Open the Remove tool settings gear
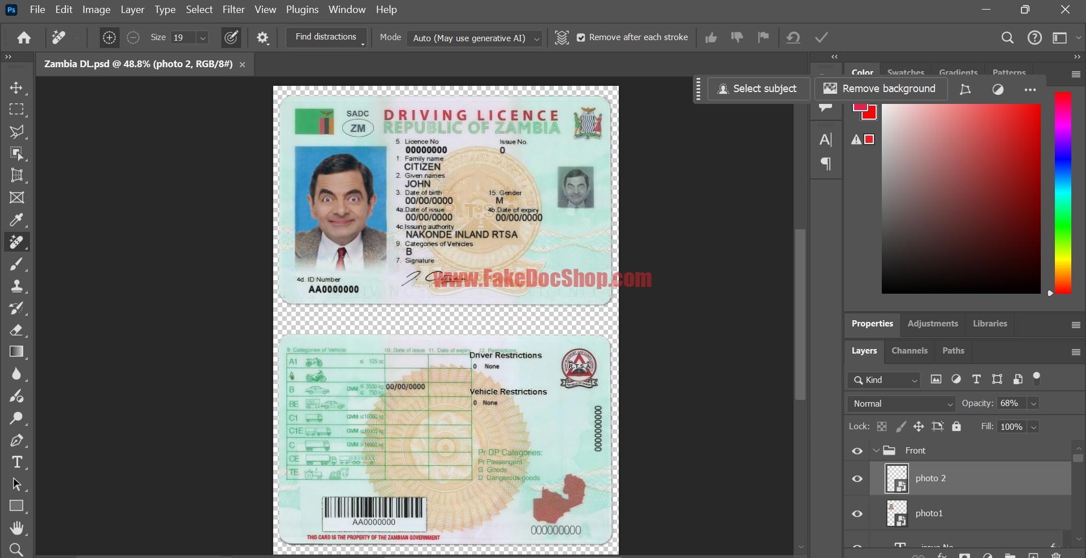The image size is (1086, 558). [x=262, y=38]
